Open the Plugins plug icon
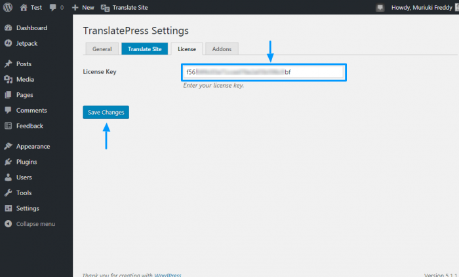This screenshot has width=459, height=277. tap(8, 162)
